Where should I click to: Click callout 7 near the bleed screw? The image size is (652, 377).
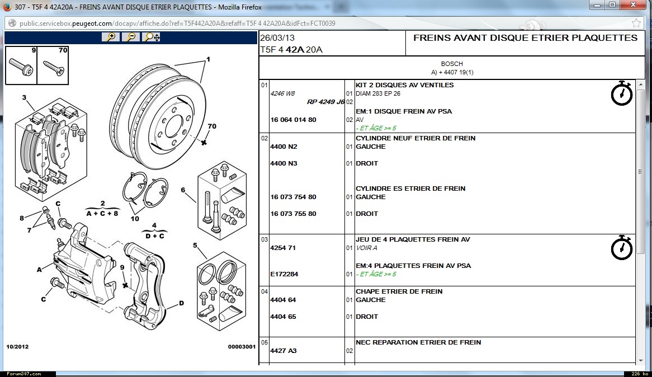29,230
